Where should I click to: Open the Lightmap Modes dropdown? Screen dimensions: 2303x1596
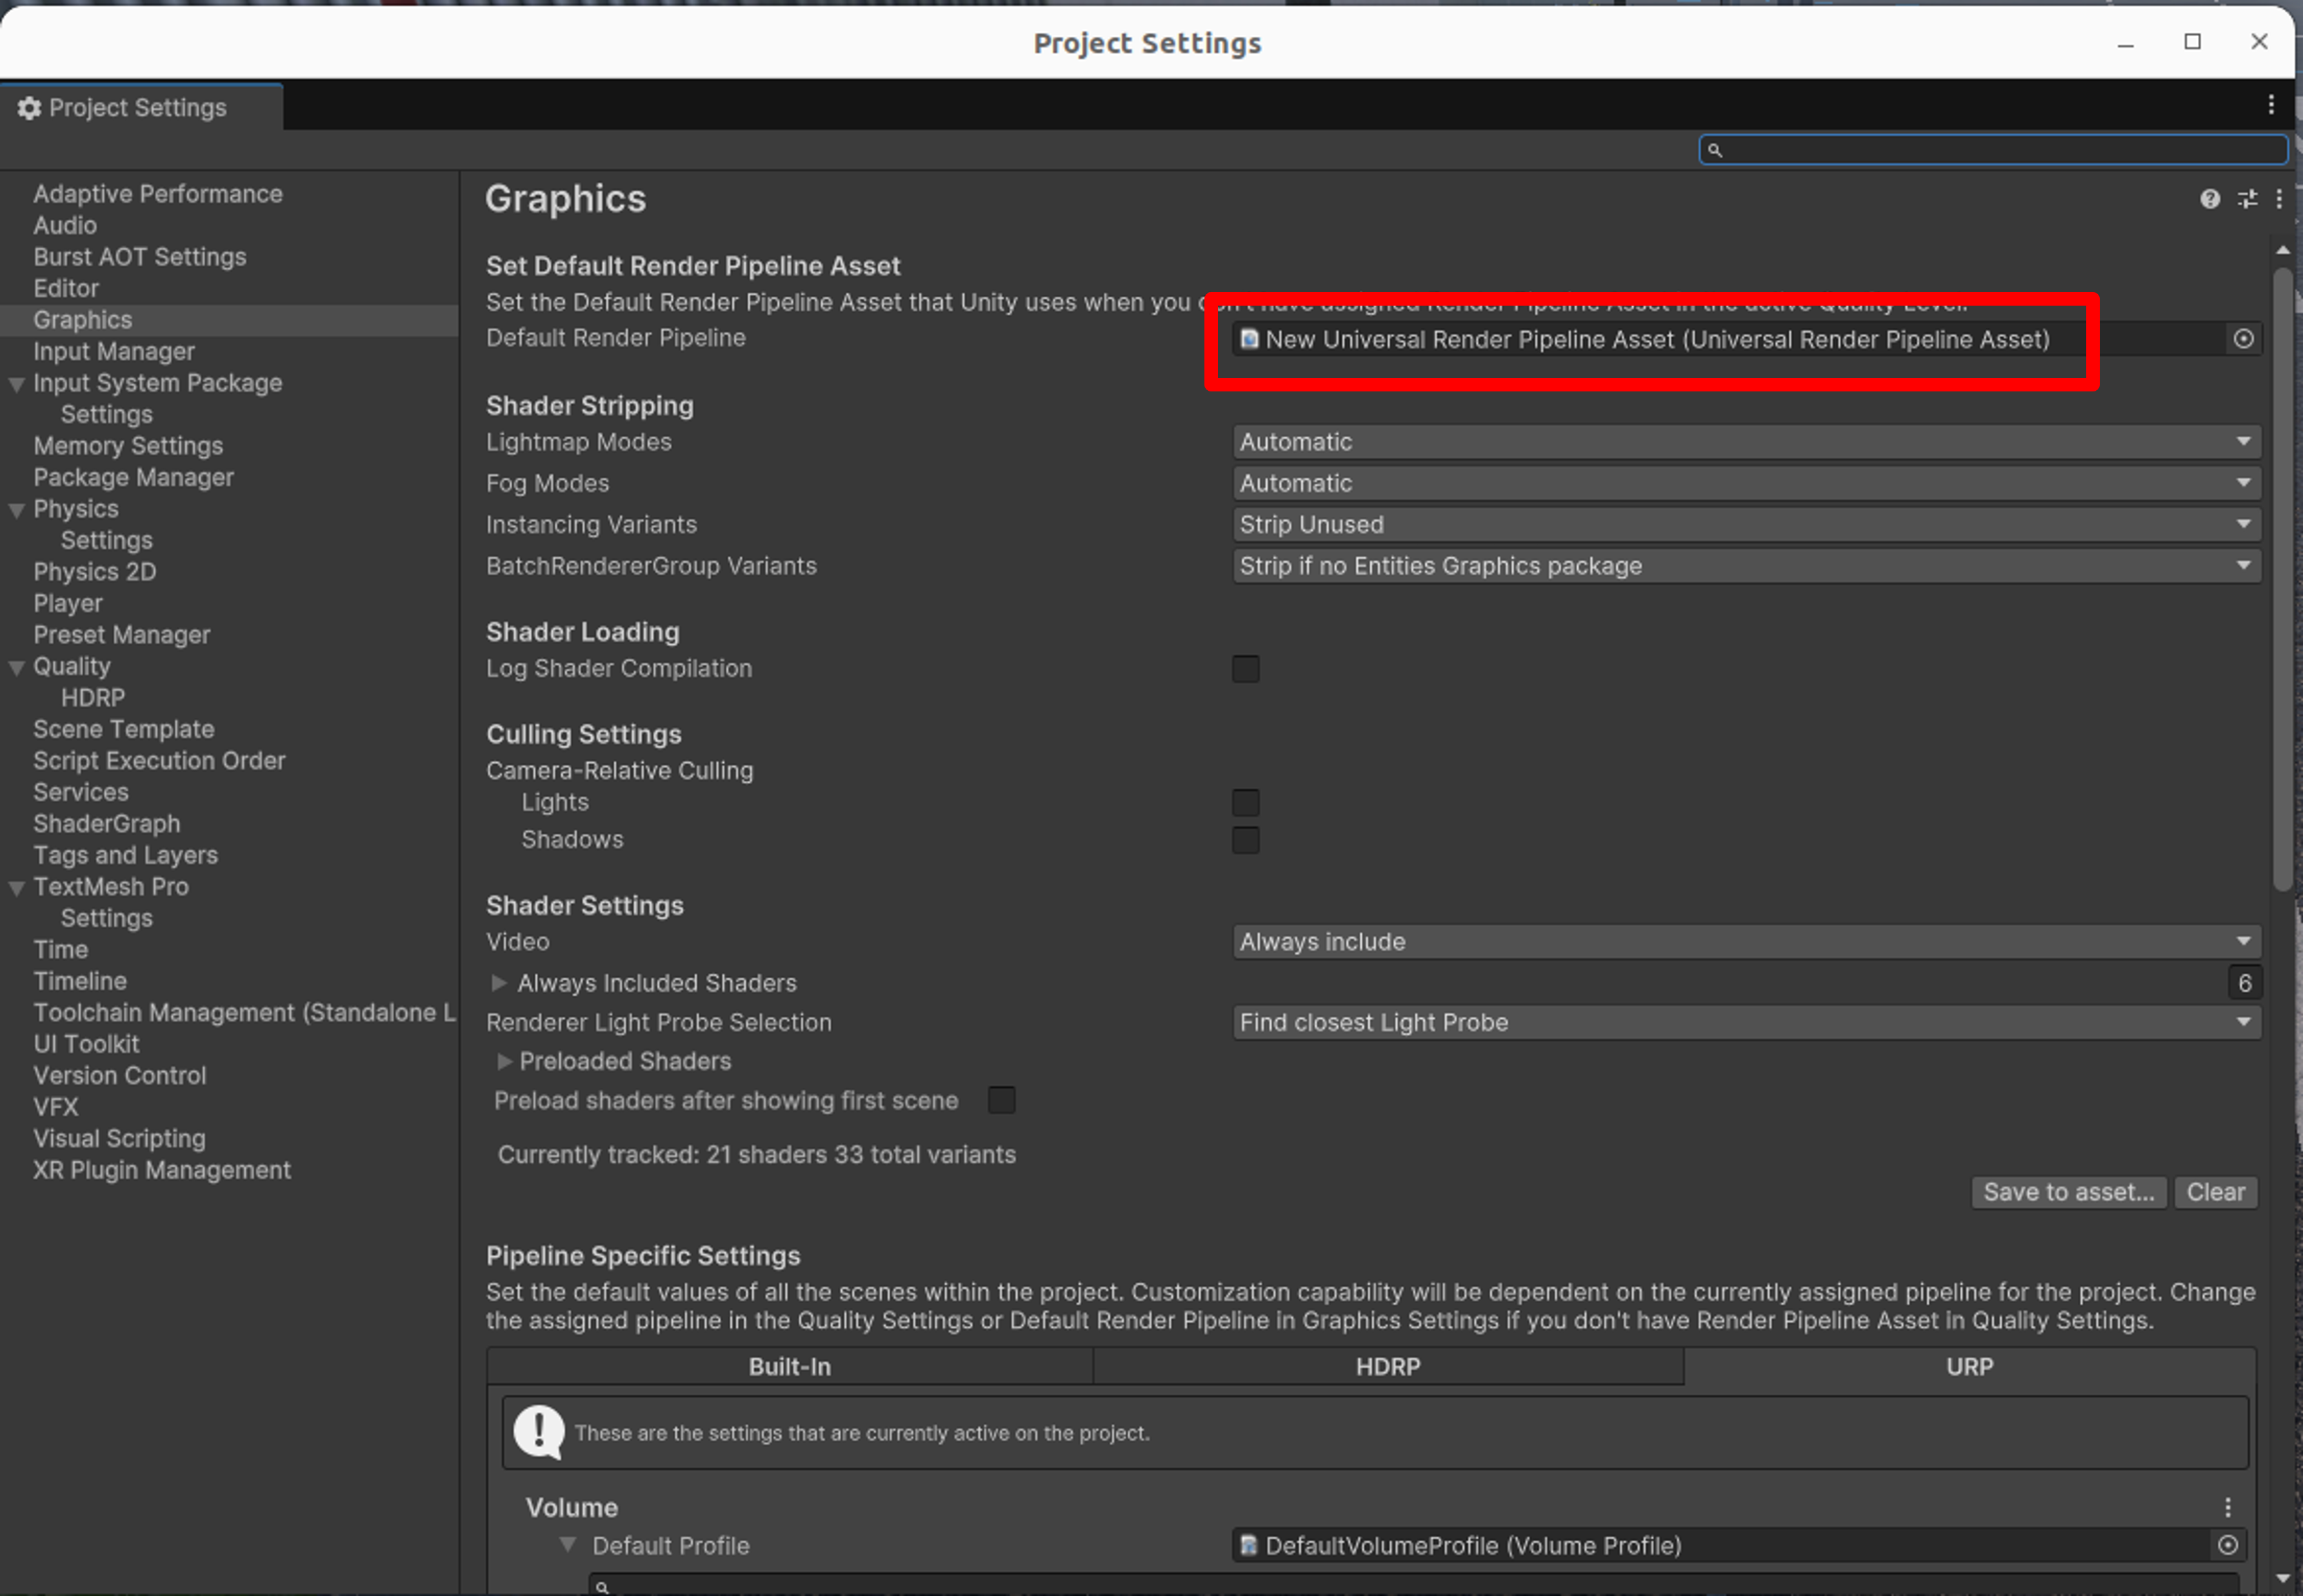(1746, 442)
